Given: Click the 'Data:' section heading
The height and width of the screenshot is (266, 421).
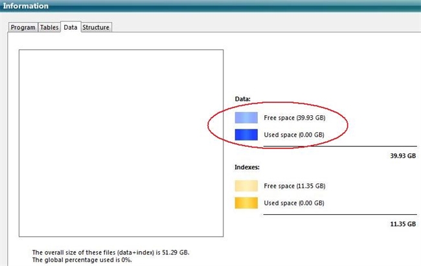Looking at the screenshot, I should 242,99.
